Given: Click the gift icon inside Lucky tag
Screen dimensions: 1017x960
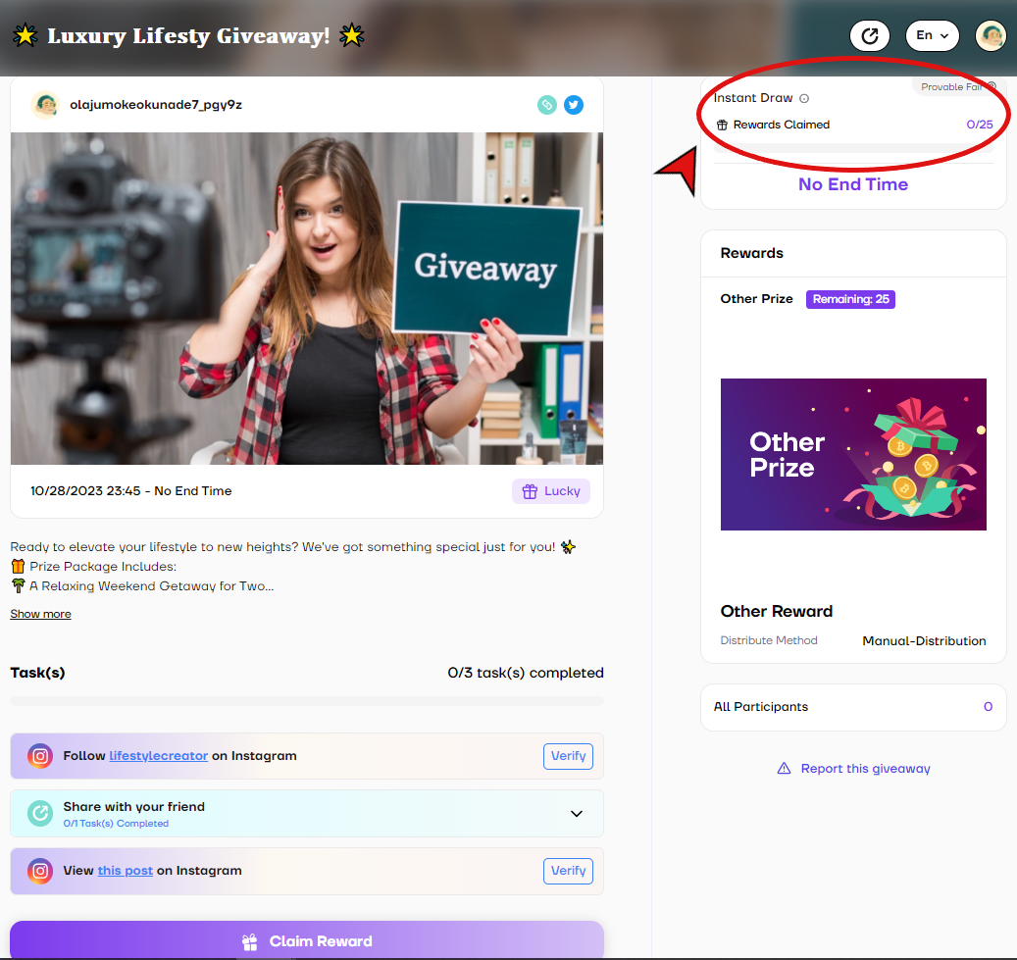Looking at the screenshot, I should click(530, 491).
